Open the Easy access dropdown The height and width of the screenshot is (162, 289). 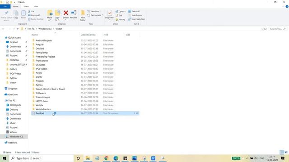click(x=95, y=15)
